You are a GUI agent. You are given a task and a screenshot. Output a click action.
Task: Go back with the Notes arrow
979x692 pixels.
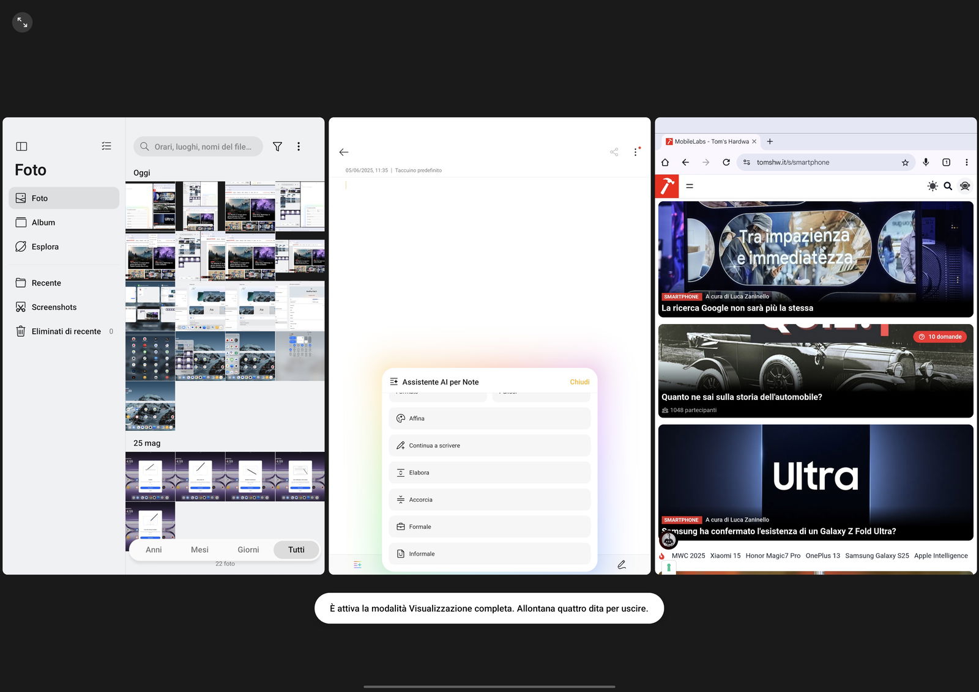pos(344,152)
